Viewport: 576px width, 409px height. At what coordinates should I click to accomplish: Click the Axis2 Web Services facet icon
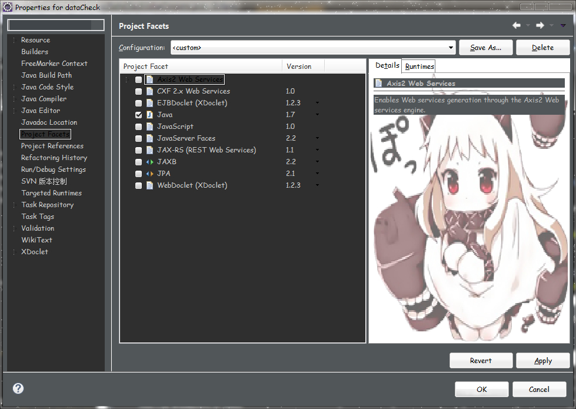click(149, 79)
